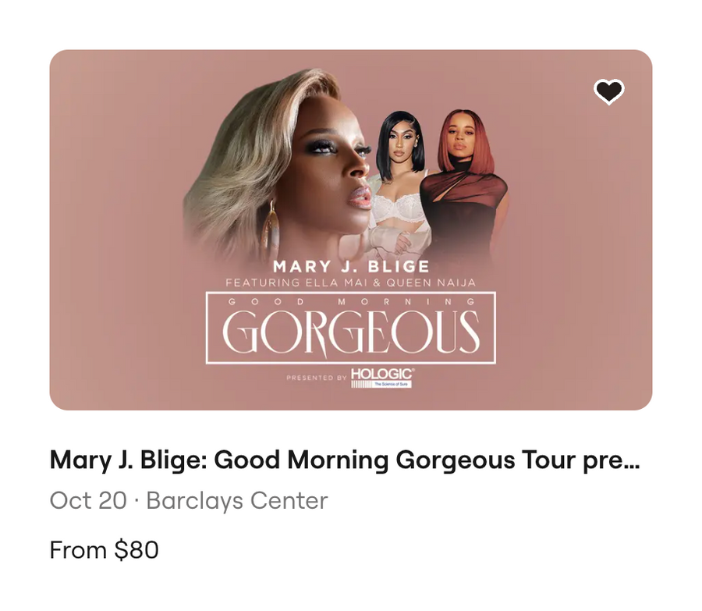This screenshot has height=611, width=702.
Task: Click the Hologic sponsor logo
Action: pyautogui.click(x=382, y=378)
